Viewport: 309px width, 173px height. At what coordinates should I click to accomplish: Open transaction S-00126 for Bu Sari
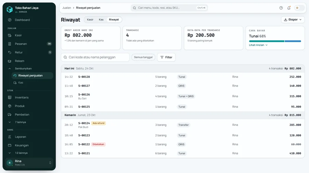tap(183, 96)
